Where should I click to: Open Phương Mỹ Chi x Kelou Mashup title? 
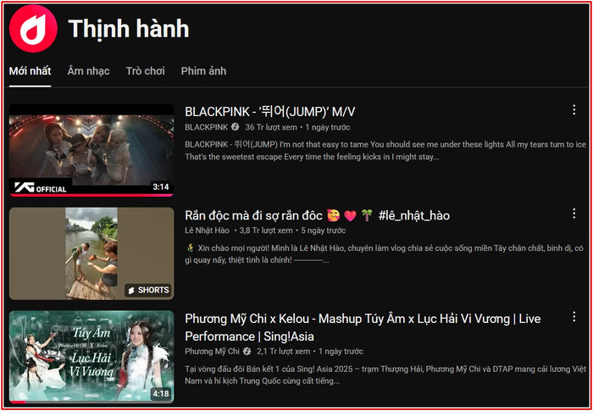[x=363, y=328]
